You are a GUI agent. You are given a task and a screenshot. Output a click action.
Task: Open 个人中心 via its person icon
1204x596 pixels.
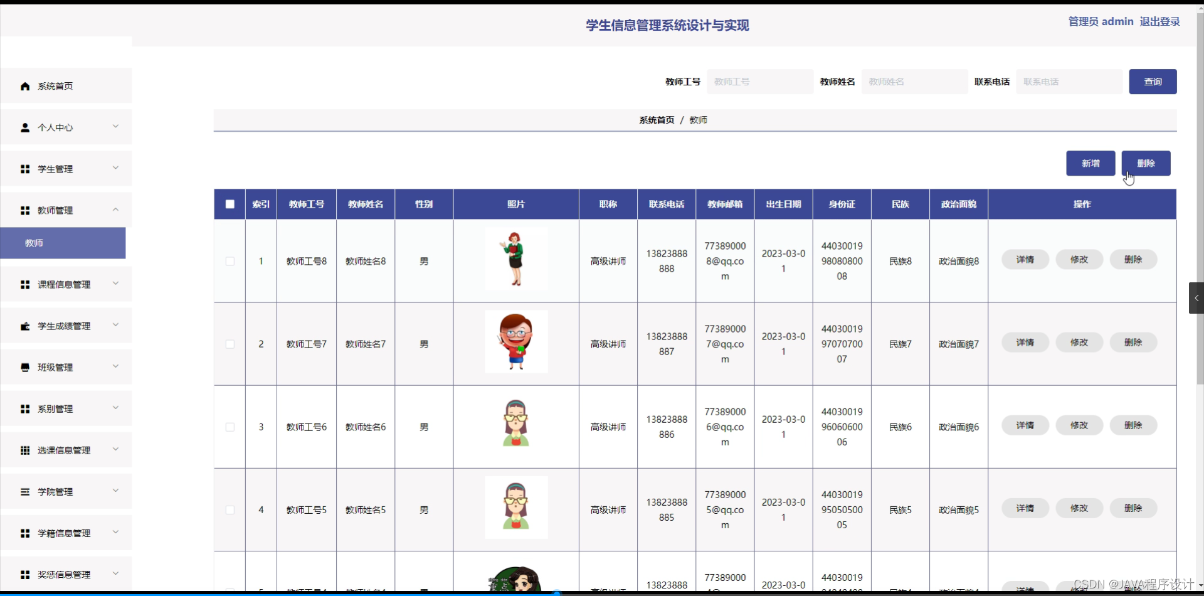(x=25, y=127)
